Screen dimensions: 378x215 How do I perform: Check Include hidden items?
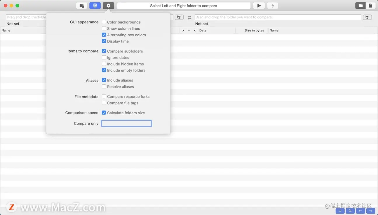pos(104,64)
